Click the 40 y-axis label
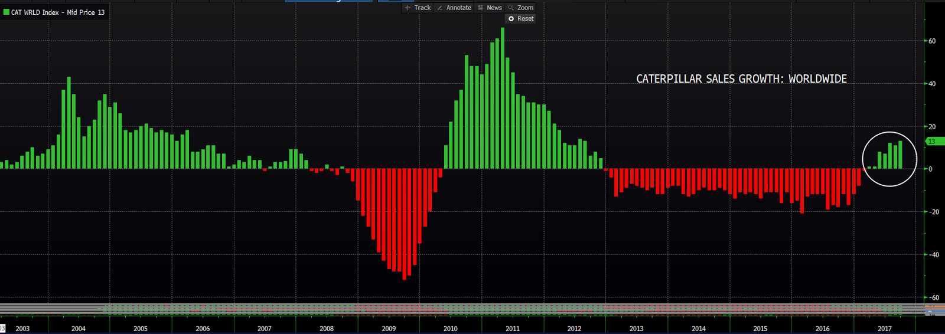 pos(932,84)
